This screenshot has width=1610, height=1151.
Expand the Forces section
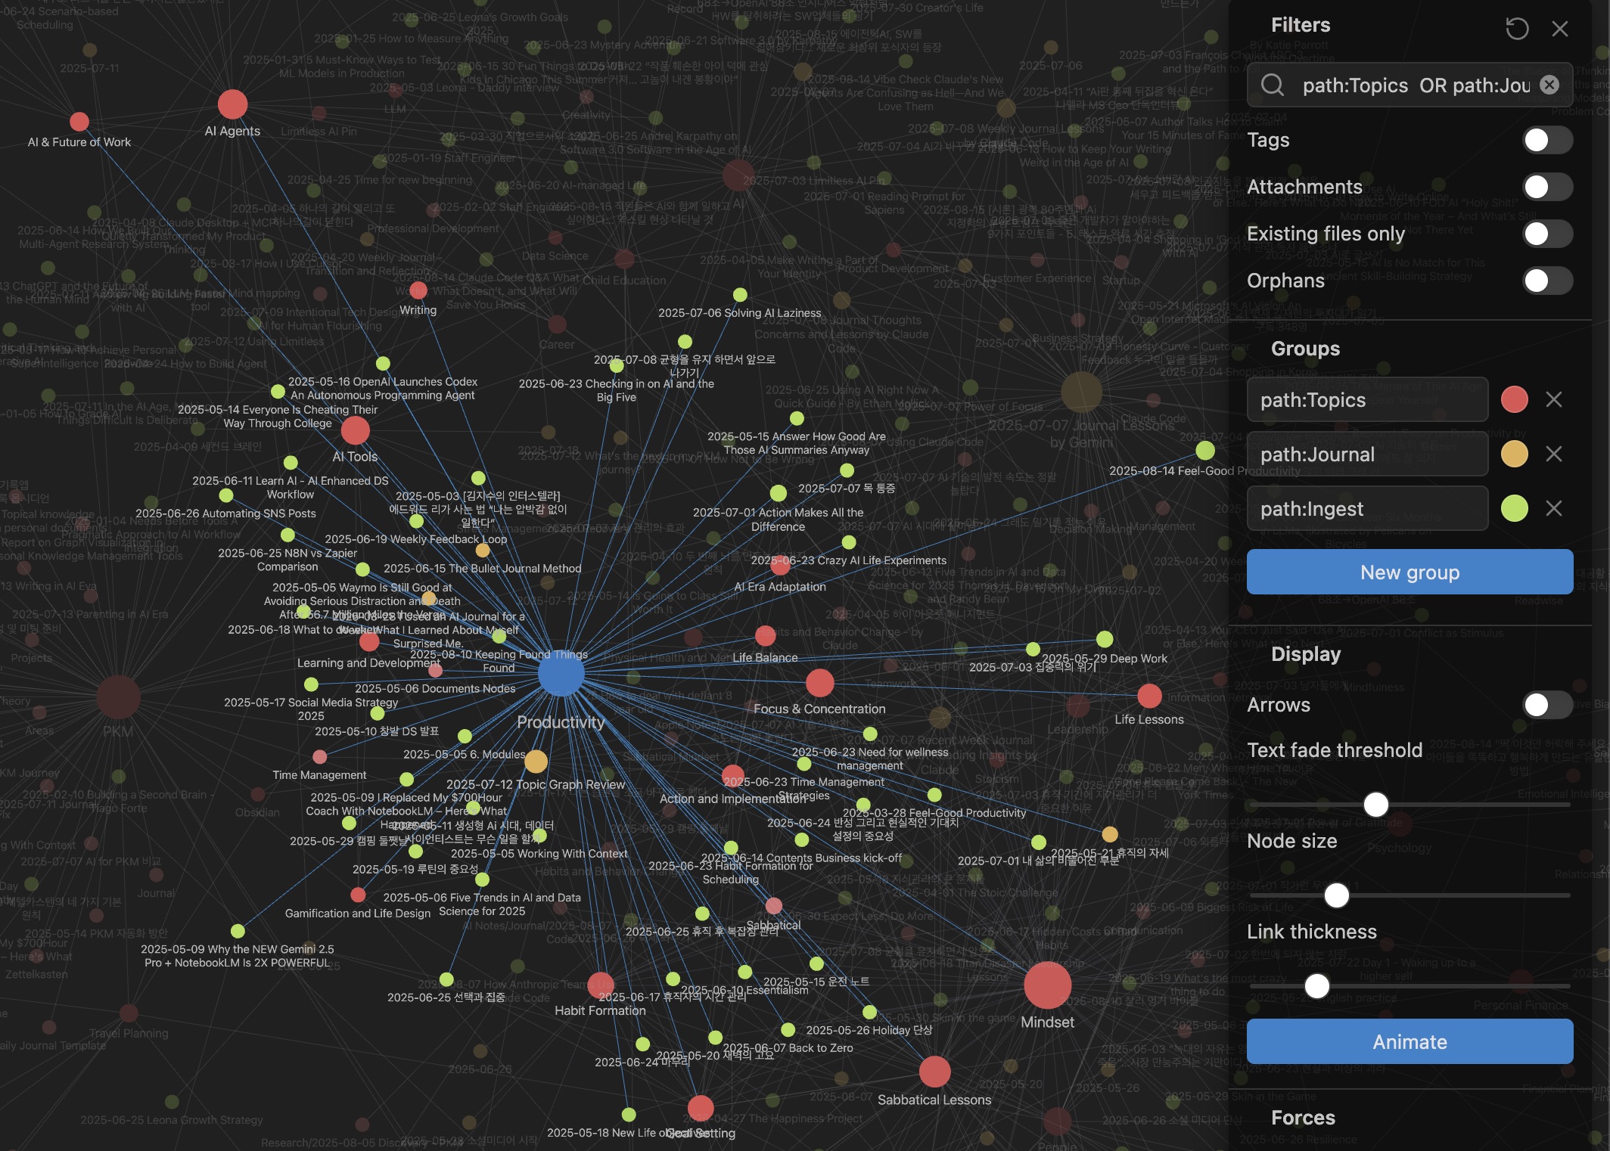coord(1303,1118)
